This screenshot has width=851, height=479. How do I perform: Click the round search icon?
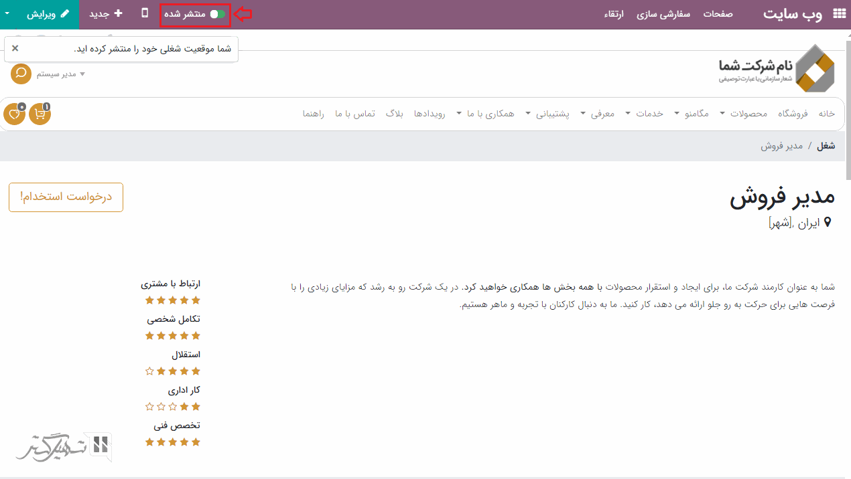coord(21,73)
